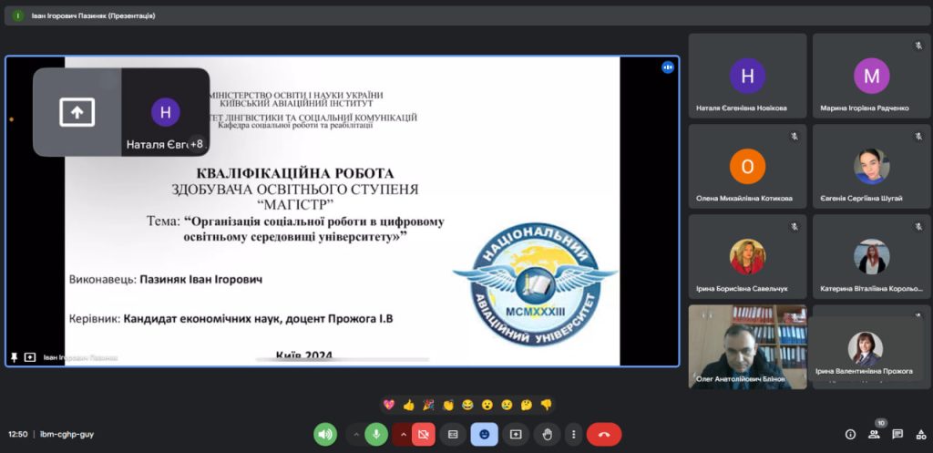Close the emoji reactions bar
The width and height of the screenshot is (933, 453).
484,435
